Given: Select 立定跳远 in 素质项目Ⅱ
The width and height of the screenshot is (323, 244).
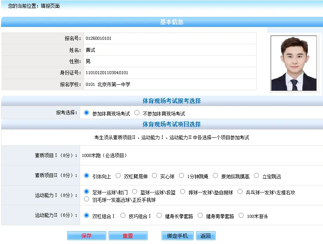Looking at the screenshot, I should [256, 175].
